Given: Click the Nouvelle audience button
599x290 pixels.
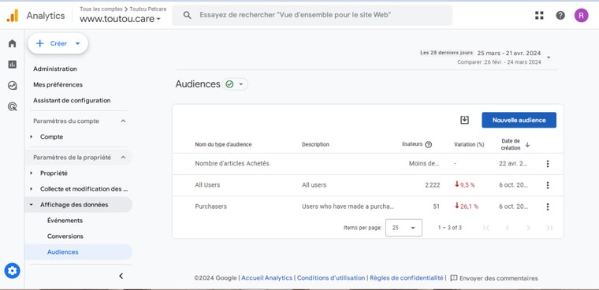Looking at the screenshot, I should pyautogui.click(x=519, y=120).
